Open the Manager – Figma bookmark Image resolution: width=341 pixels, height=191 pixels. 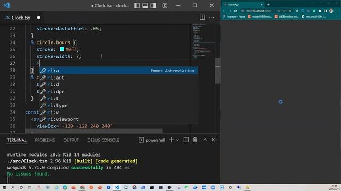[x=234, y=16]
